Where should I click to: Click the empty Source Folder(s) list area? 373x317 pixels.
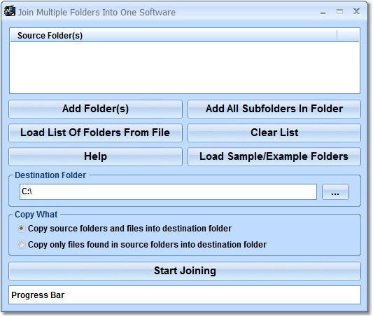click(x=185, y=68)
